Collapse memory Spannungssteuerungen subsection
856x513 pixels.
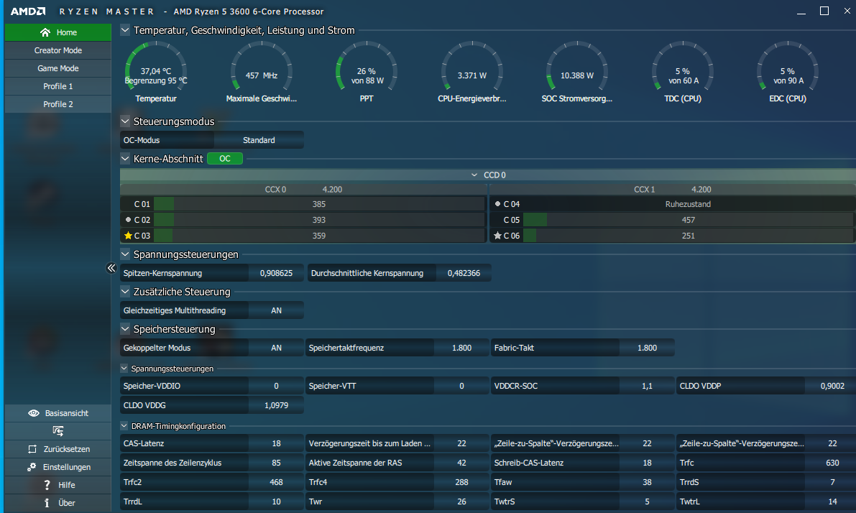124,369
